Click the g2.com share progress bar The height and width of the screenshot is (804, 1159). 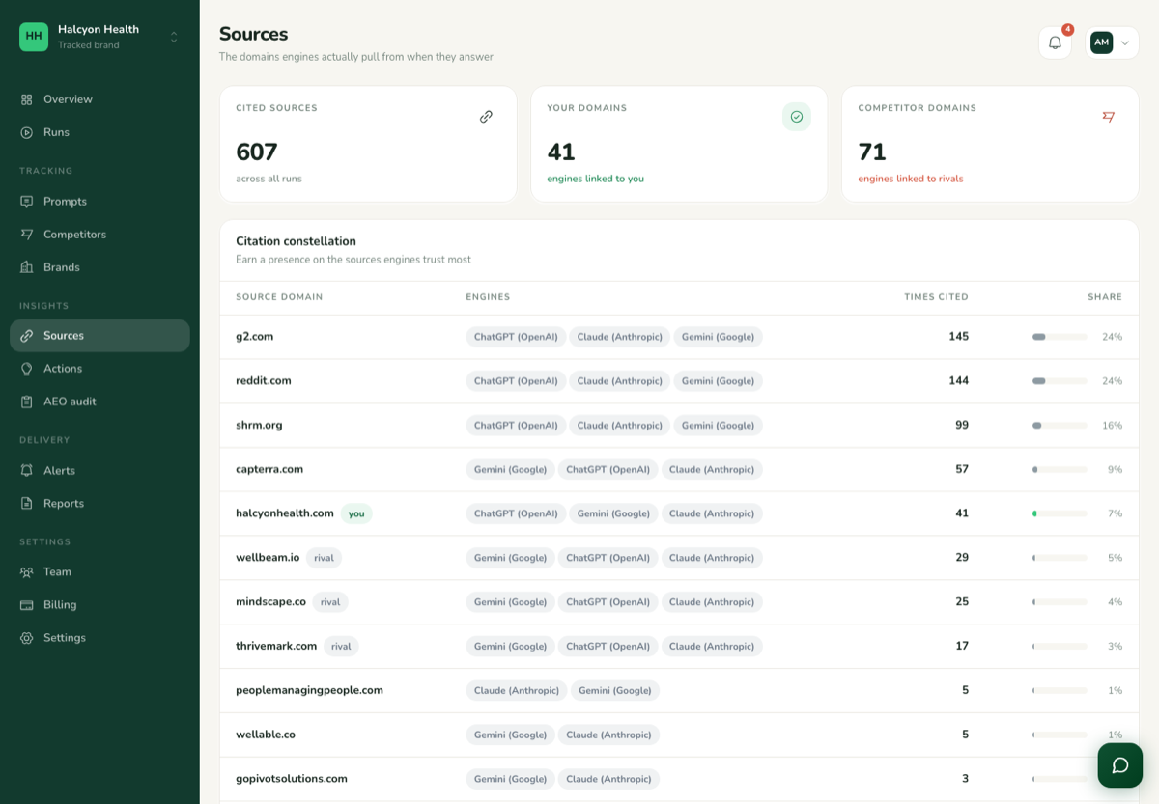1060,337
